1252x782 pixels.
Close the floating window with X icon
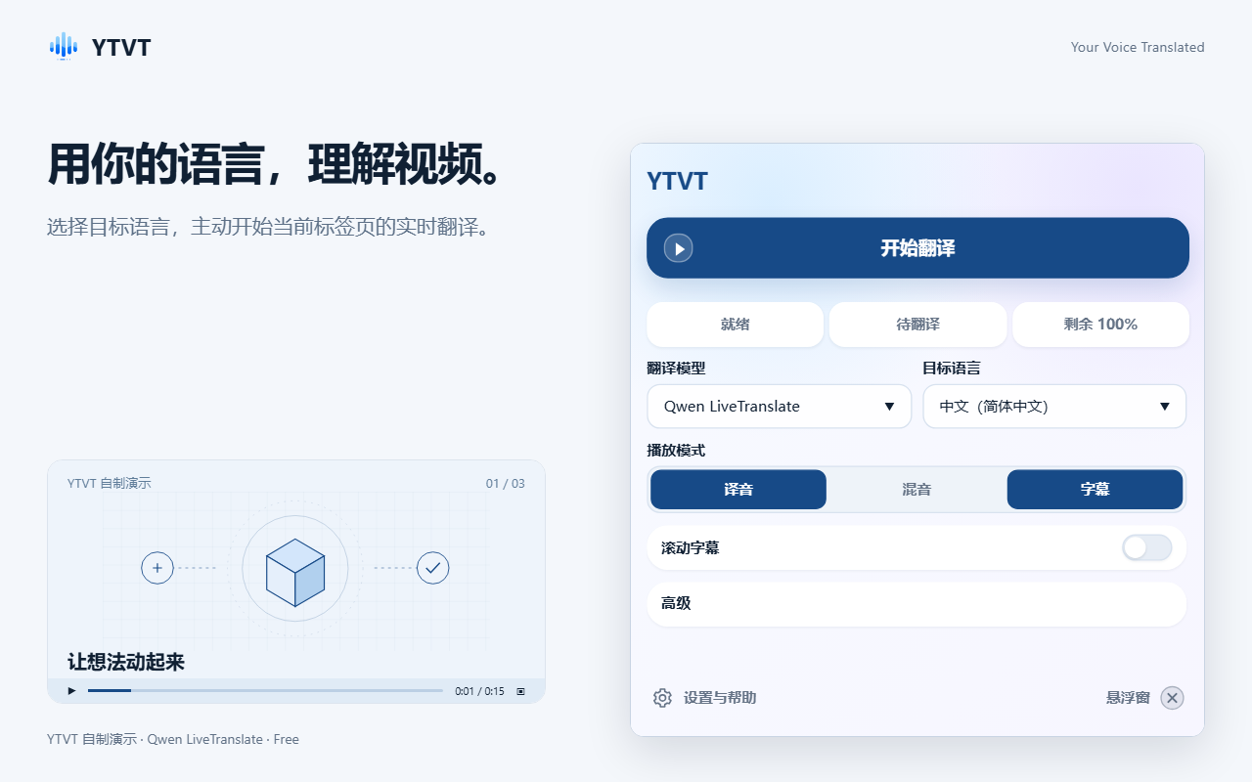pyautogui.click(x=1172, y=698)
